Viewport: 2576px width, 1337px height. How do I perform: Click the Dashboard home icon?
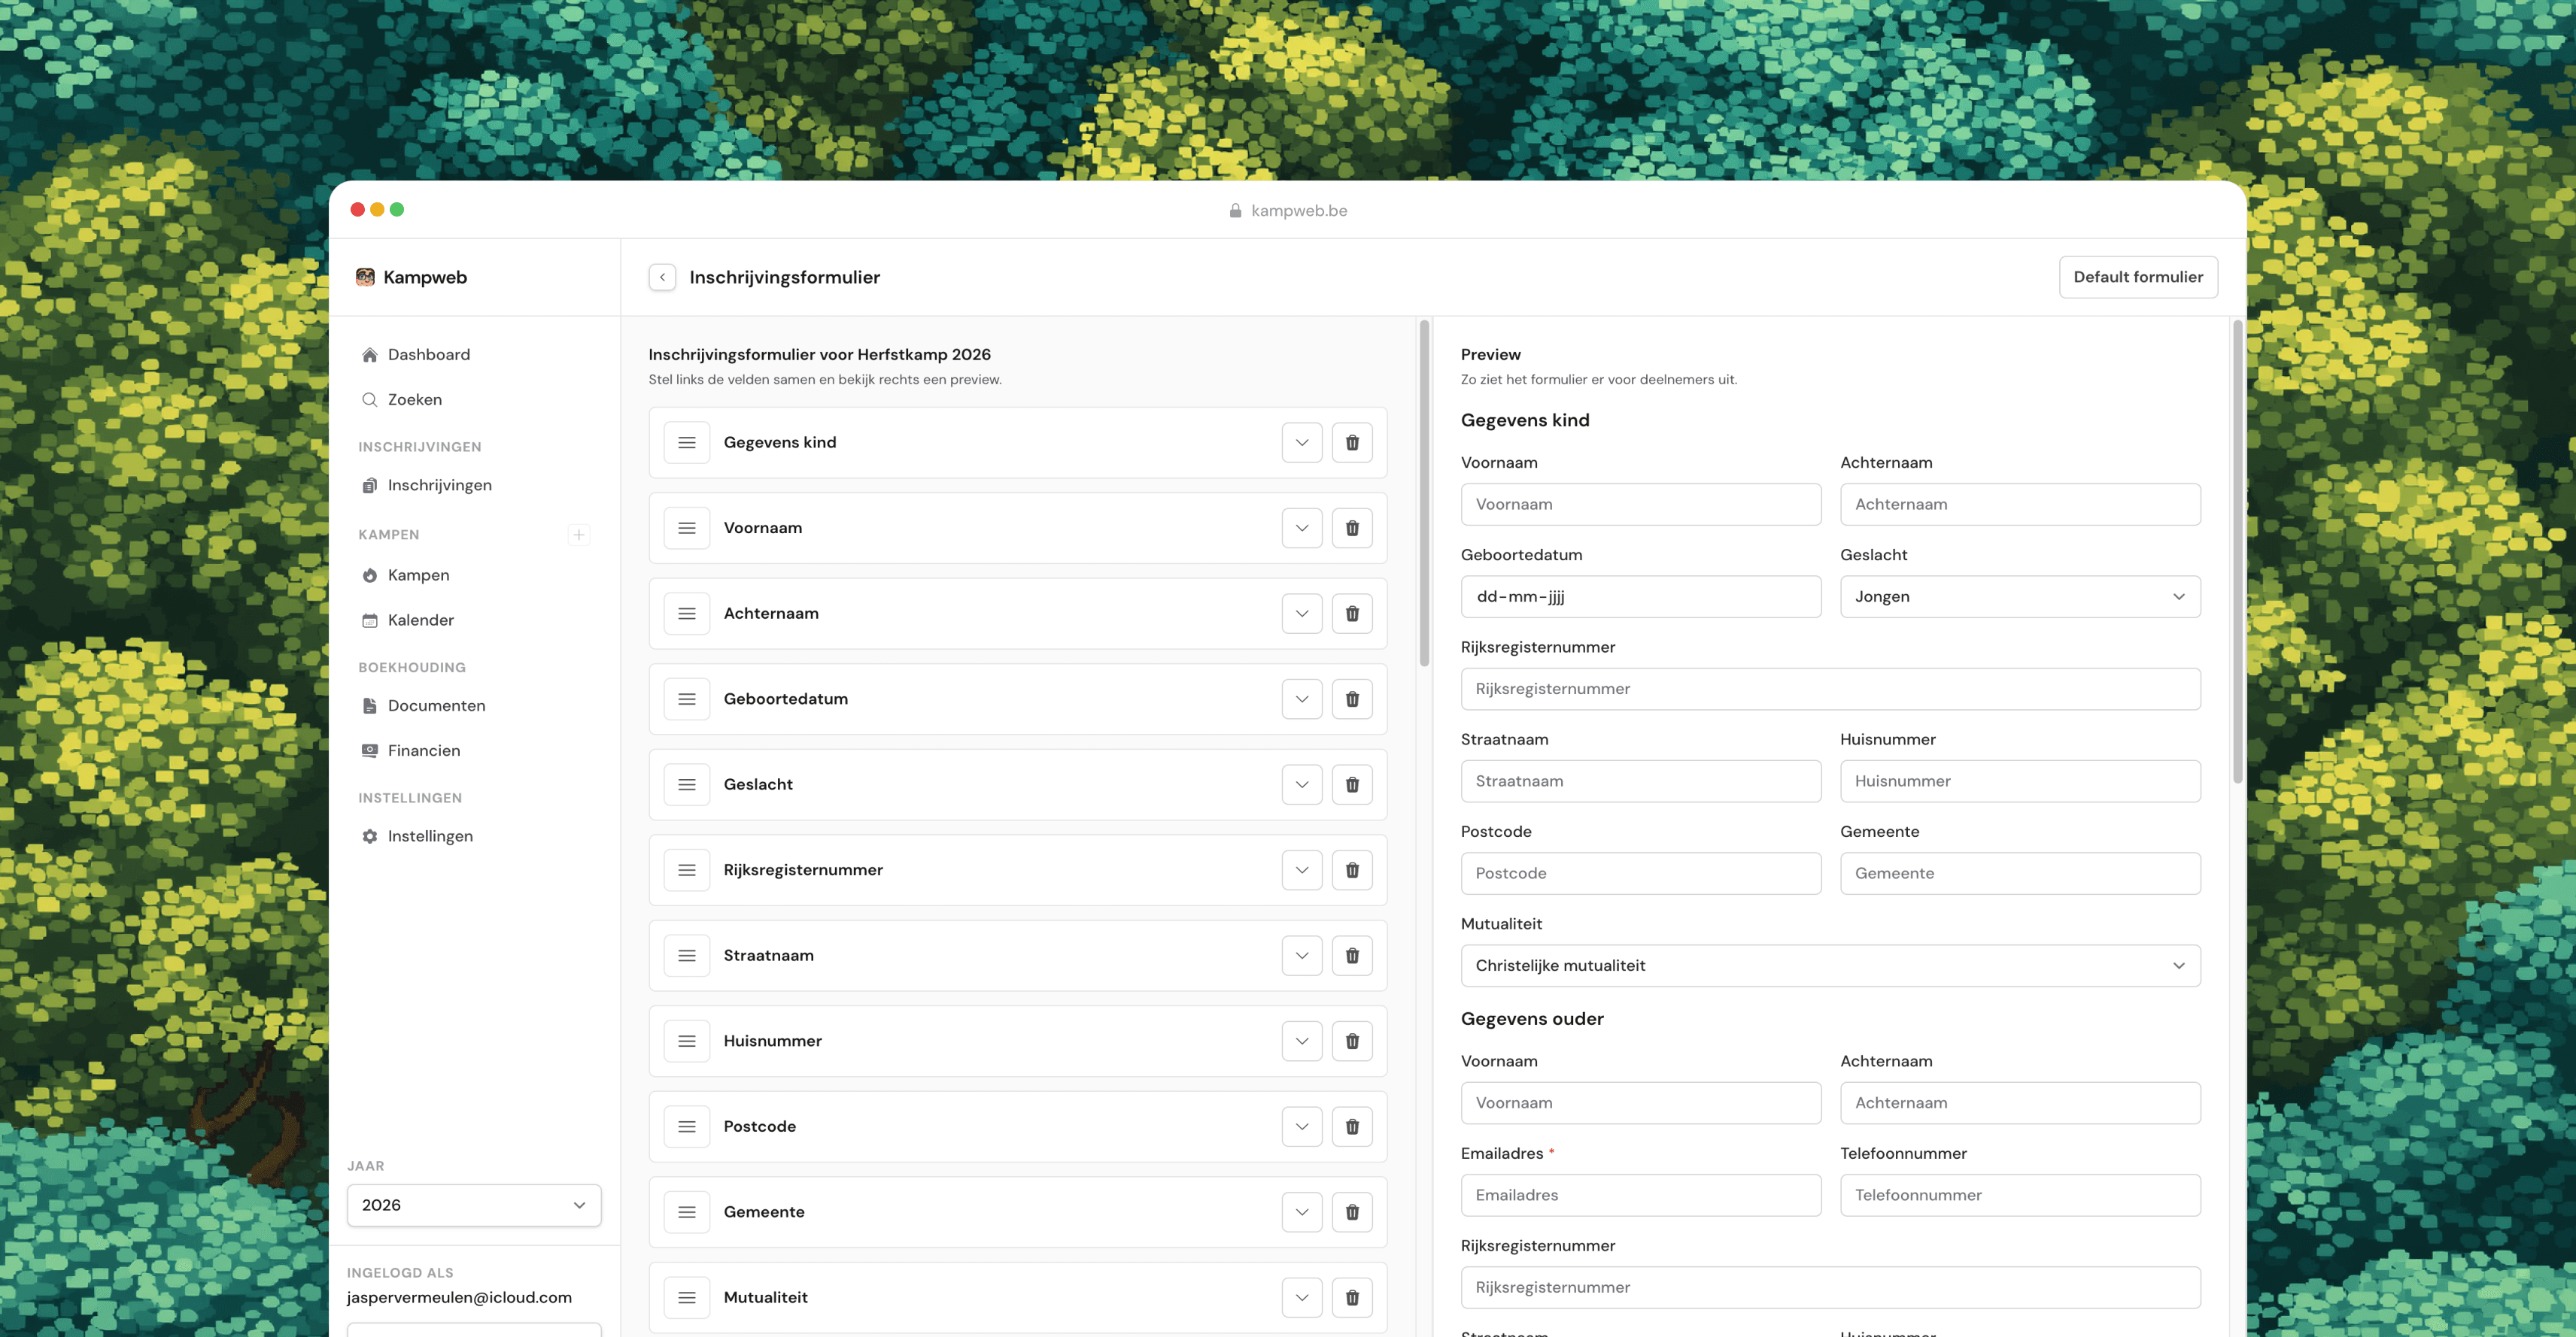coord(369,353)
